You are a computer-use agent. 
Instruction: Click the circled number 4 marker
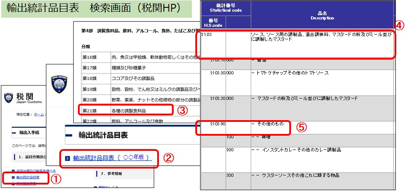(400, 25)
